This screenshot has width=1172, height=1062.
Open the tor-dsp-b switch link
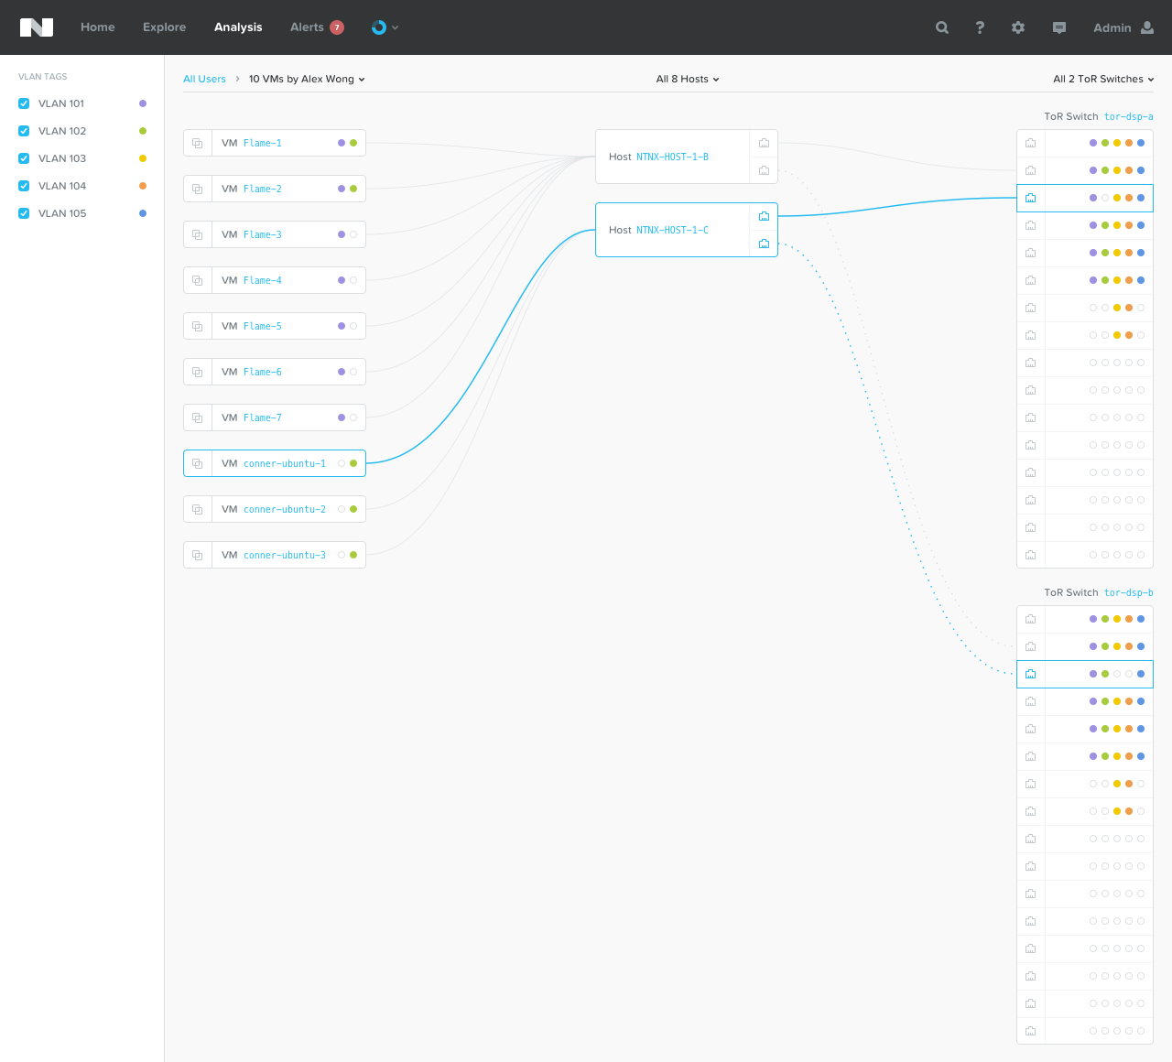[1128, 592]
